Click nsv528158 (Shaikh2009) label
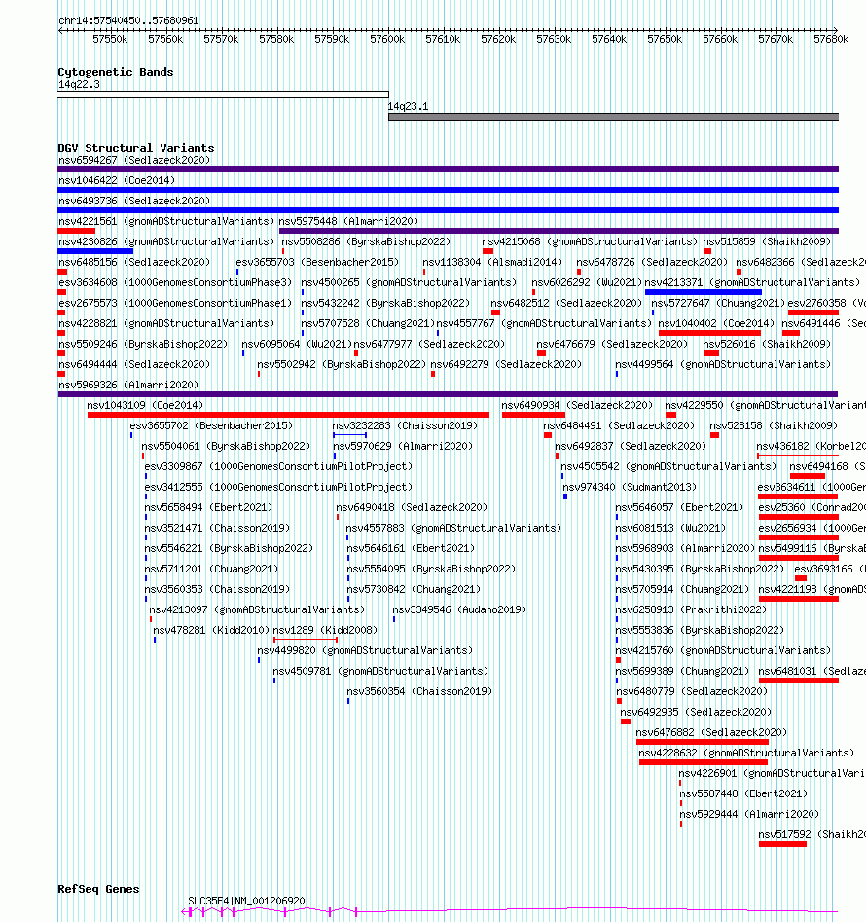This screenshot has width=866, height=922. [774, 425]
